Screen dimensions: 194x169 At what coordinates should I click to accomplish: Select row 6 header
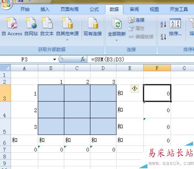(5, 140)
